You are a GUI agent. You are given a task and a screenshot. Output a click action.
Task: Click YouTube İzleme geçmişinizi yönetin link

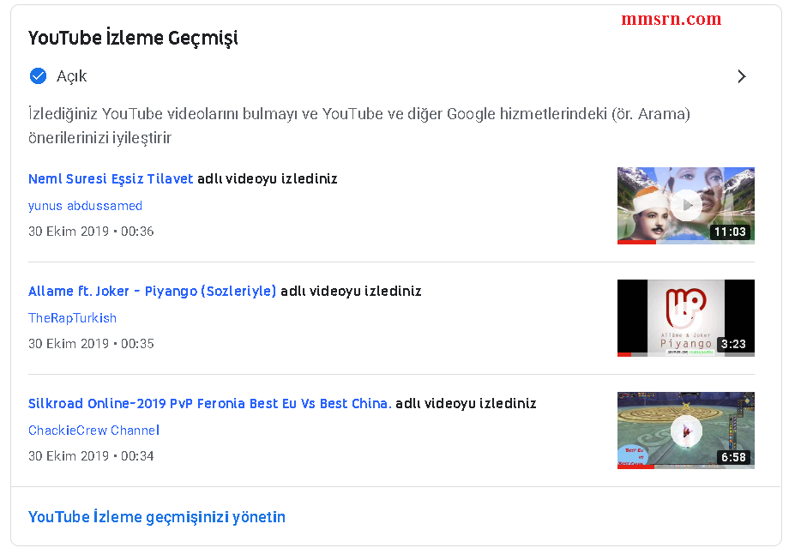[x=157, y=517]
